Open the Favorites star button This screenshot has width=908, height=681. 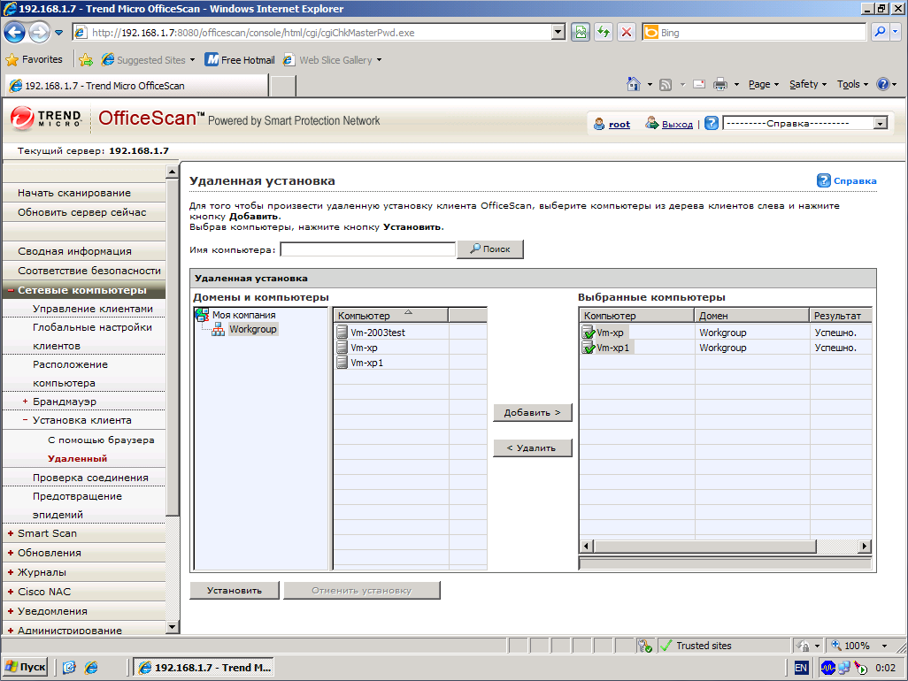coord(34,59)
